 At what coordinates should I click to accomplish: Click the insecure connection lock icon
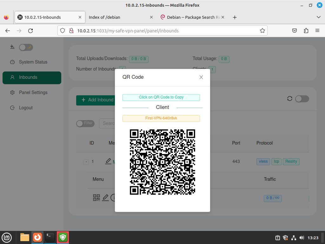[71, 31]
